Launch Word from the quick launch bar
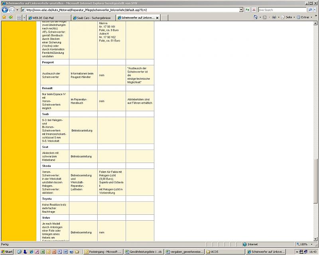This screenshot has height=255, width=319. pos(65,252)
